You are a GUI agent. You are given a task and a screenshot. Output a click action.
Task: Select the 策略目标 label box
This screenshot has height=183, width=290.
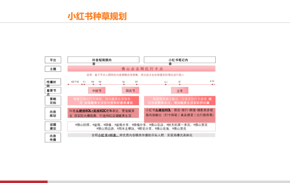coord(53,101)
